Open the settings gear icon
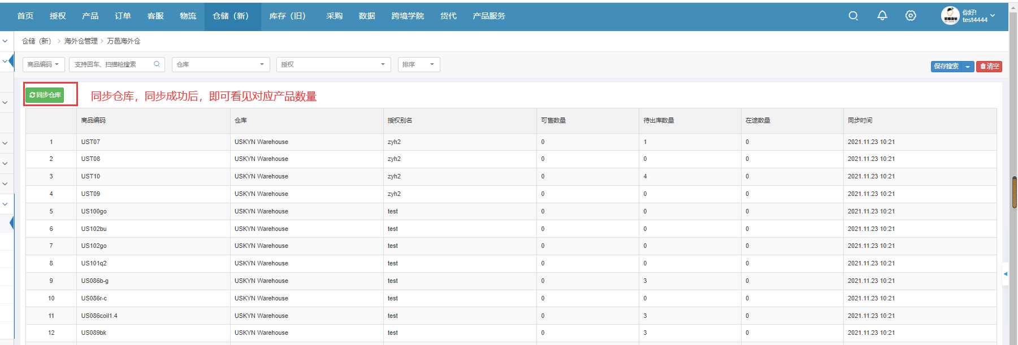Screen dimensions: 1018x345 click(911, 16)
